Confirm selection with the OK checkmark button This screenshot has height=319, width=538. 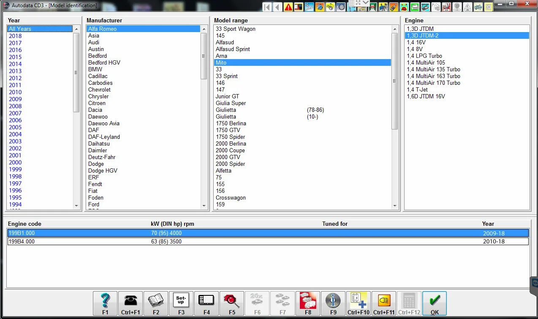click(x=435, y=303)
